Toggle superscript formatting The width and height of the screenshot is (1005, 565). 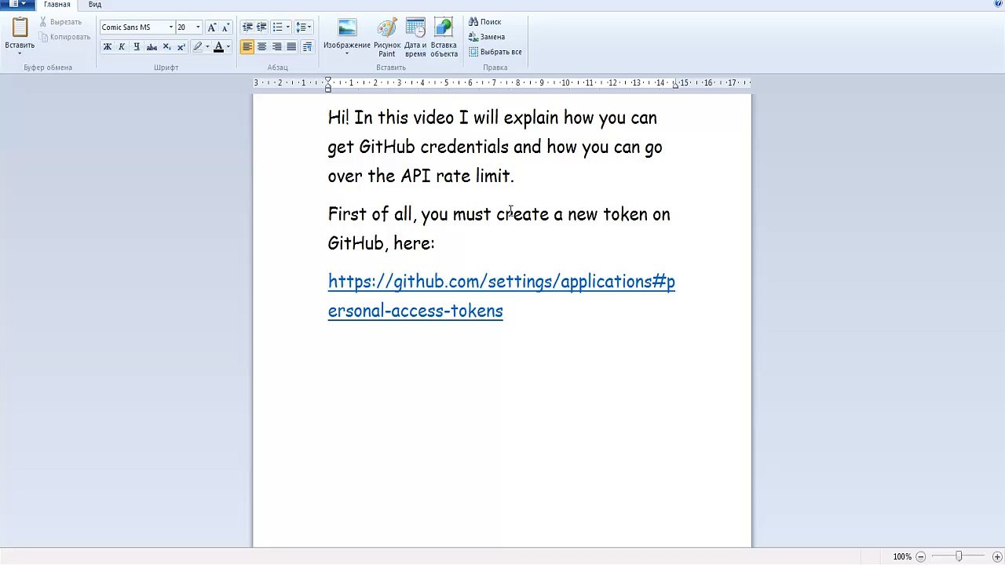click(181, 47)
